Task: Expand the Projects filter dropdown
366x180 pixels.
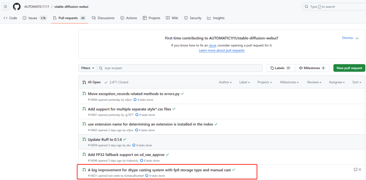Action: click(264, 82)
